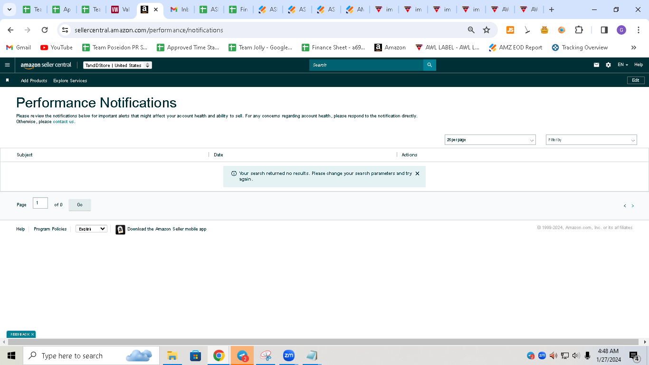Open the Windows notification center
Screen dimensions: 649x365
[635, 355]
